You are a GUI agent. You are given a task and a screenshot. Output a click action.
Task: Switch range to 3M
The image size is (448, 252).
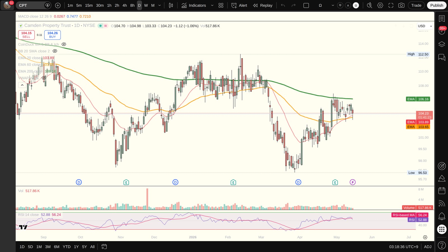[x=48, y=247]
